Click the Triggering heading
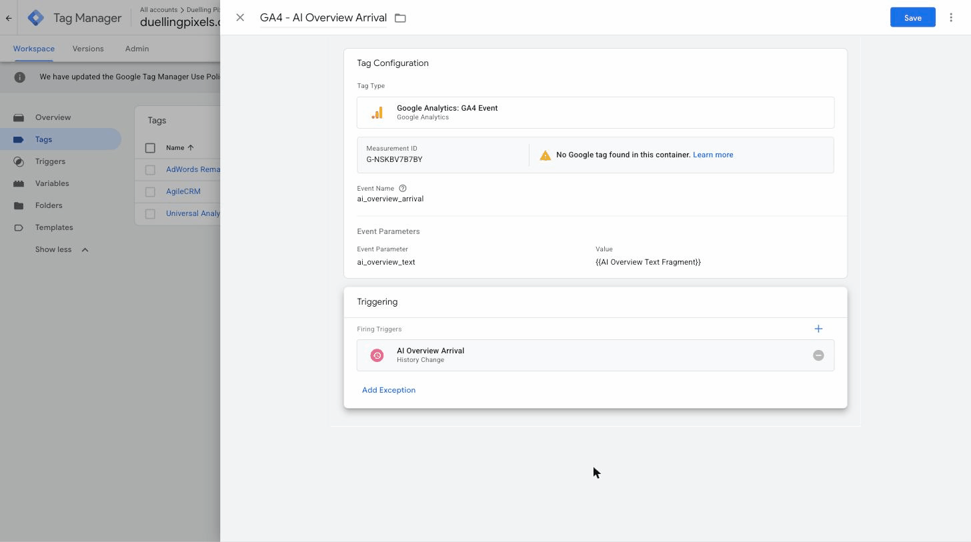This screenshot has height=542, width=971. (377, 302)
